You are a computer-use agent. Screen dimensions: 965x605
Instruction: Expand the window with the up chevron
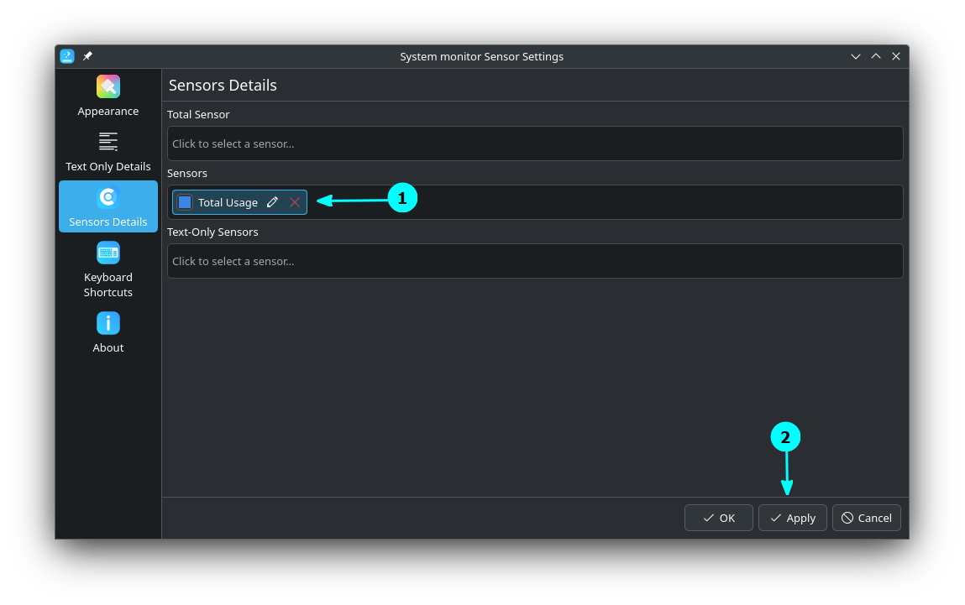875,56
